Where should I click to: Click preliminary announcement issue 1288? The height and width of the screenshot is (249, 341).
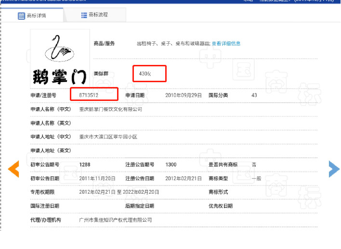coord(85,164)
